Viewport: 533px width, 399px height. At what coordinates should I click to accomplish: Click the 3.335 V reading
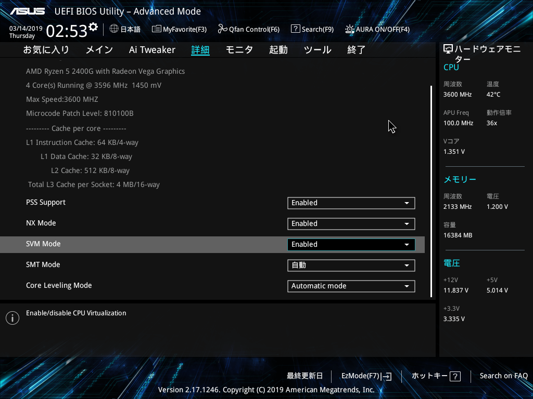pos(454,319)
